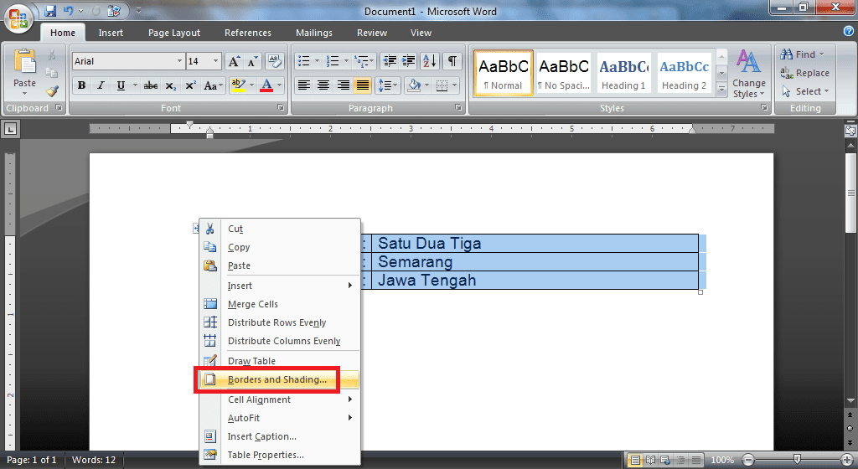Click the Grow Font icon
Image resolution: width=858 pixels, height=469 pixels.
[x=234, y=61]
